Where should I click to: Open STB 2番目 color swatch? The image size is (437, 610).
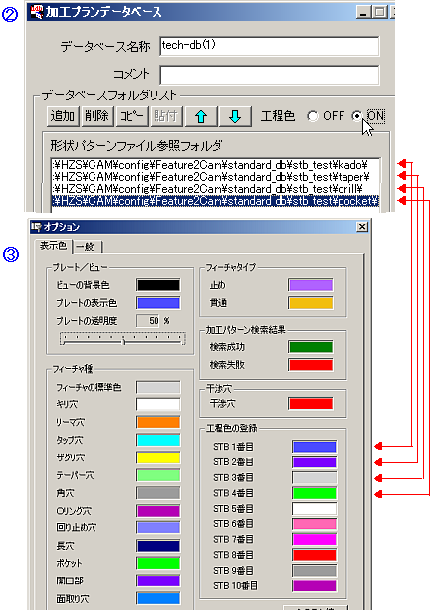314,461
